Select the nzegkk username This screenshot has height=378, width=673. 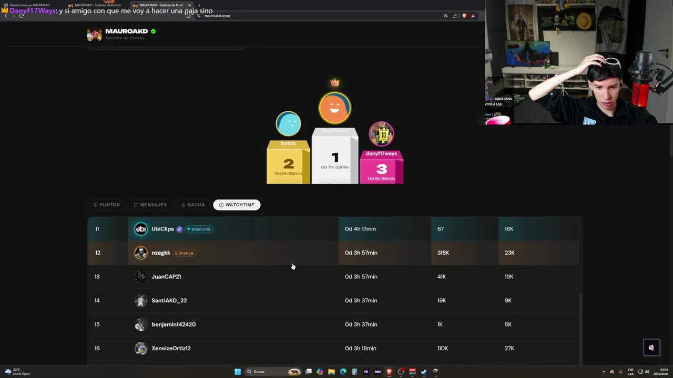click(x=161, y=253)
